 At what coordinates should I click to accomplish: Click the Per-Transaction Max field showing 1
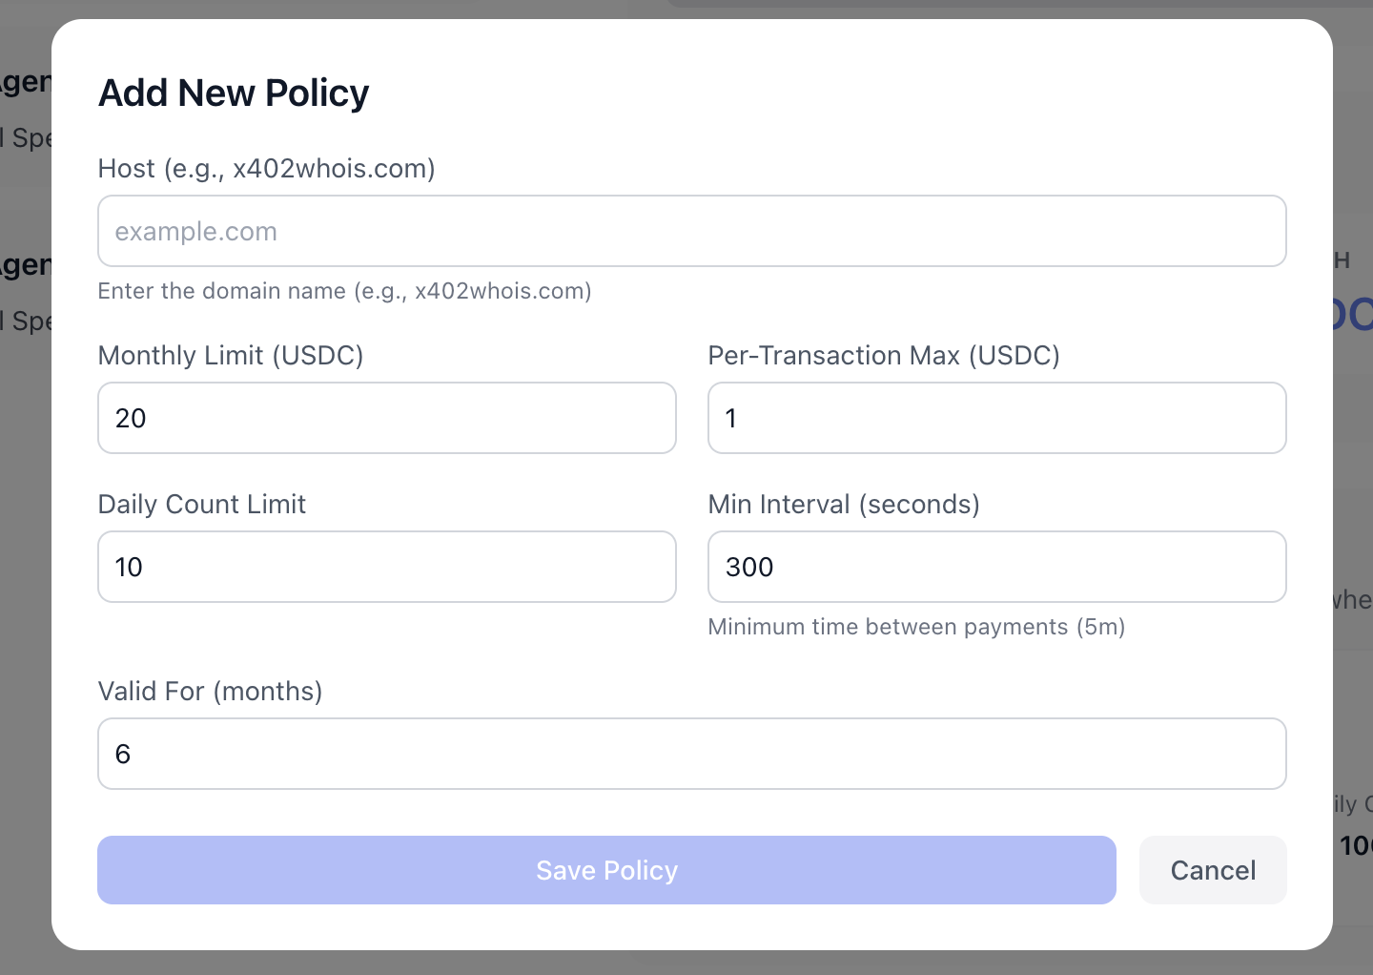996,418
